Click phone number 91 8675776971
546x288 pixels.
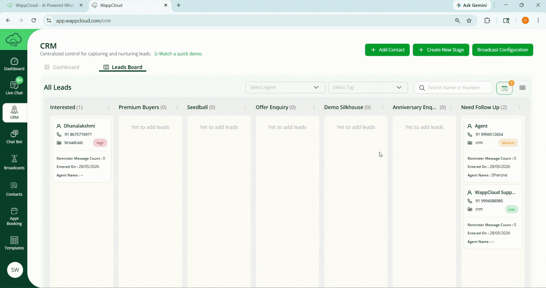pyautogui.click(x=78, y=134)
